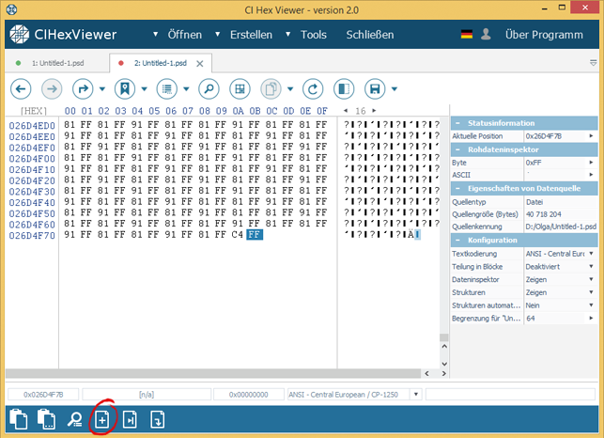Open dropdown arrow next to copy pages icon

tap(290, 89)
